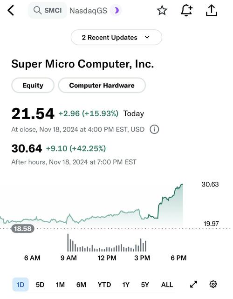Open the Computer Hardware tag

(x=102, y=85)
